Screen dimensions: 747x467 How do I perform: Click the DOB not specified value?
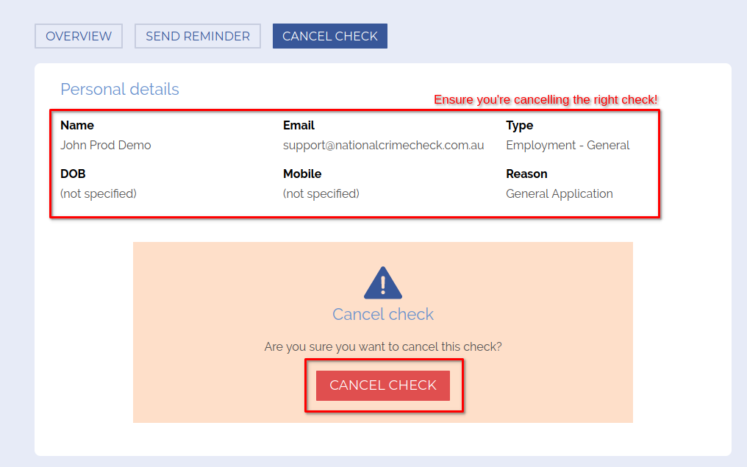(x=99, y=193)
